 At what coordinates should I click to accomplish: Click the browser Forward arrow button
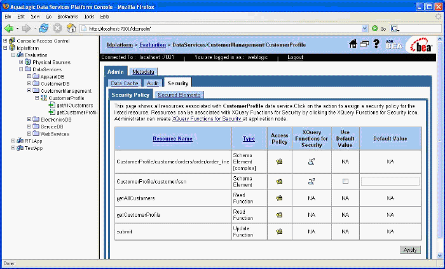27,29
